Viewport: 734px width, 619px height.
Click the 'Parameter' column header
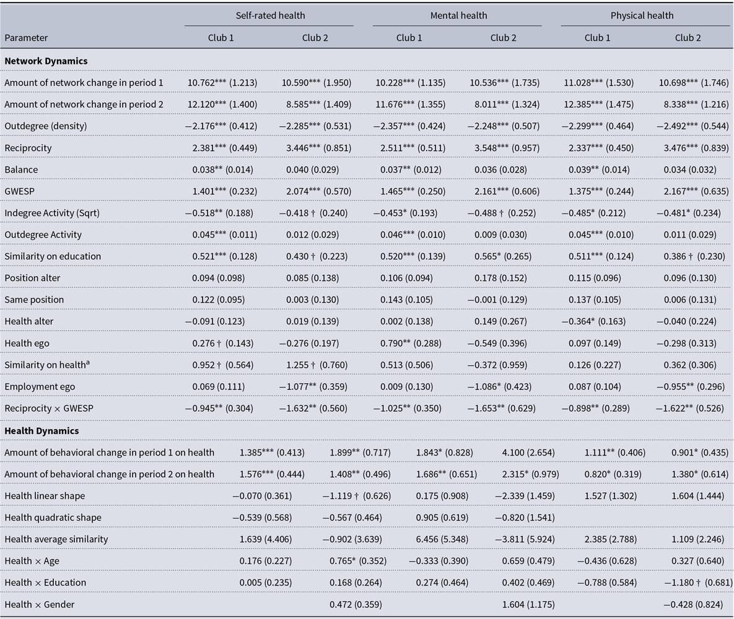26,38
